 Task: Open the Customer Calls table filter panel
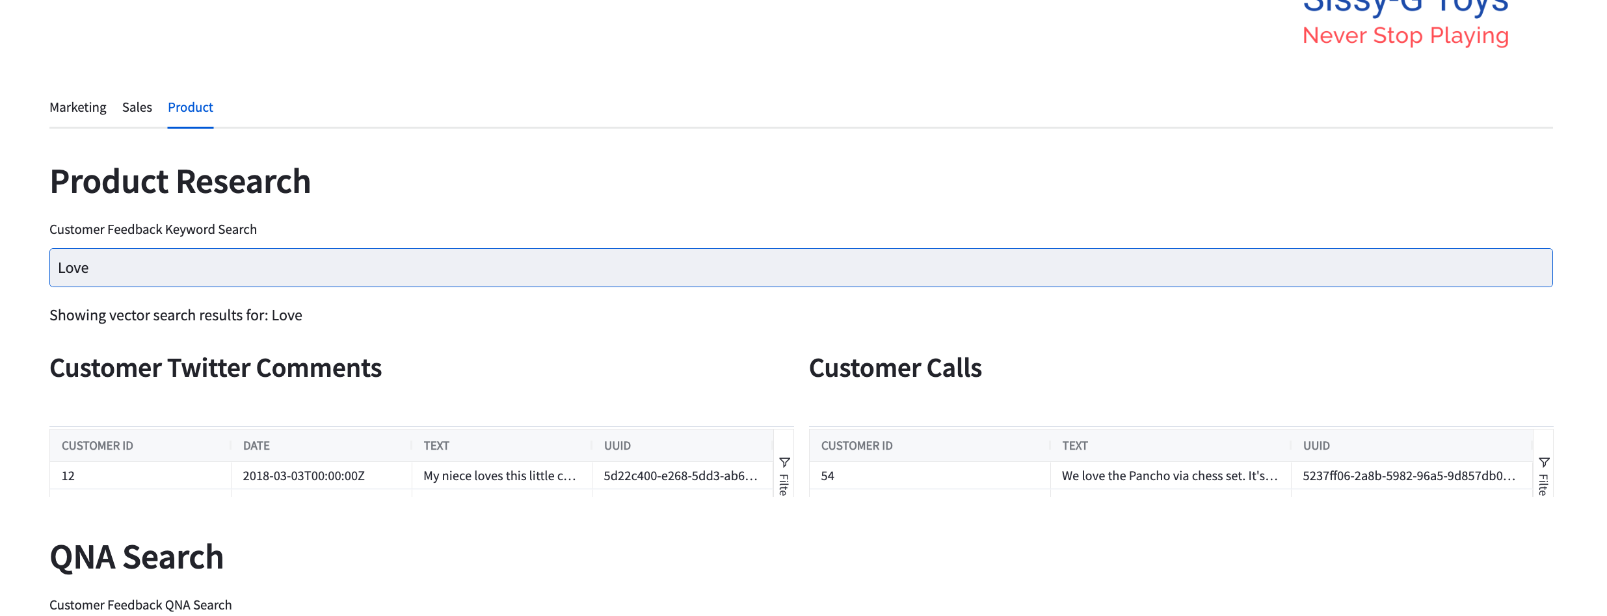point(1544,475)
